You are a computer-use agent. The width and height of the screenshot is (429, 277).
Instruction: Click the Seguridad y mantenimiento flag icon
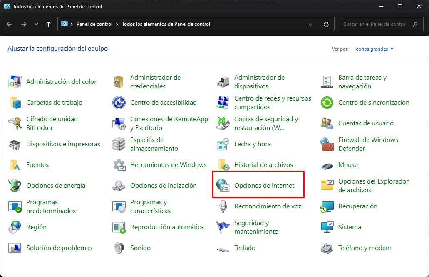[x=223, y=227]
